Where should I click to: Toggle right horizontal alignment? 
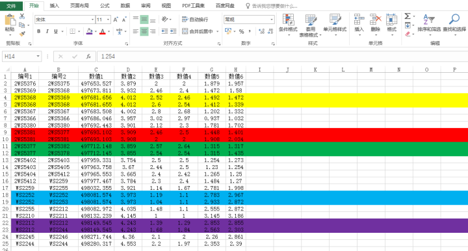[153, 31]
